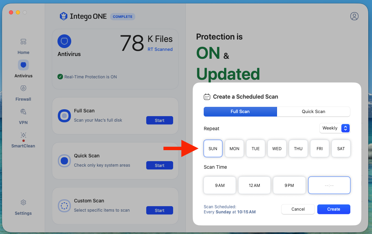Start the Quick Scan
The image size is (372, 234).
(159, 165)
